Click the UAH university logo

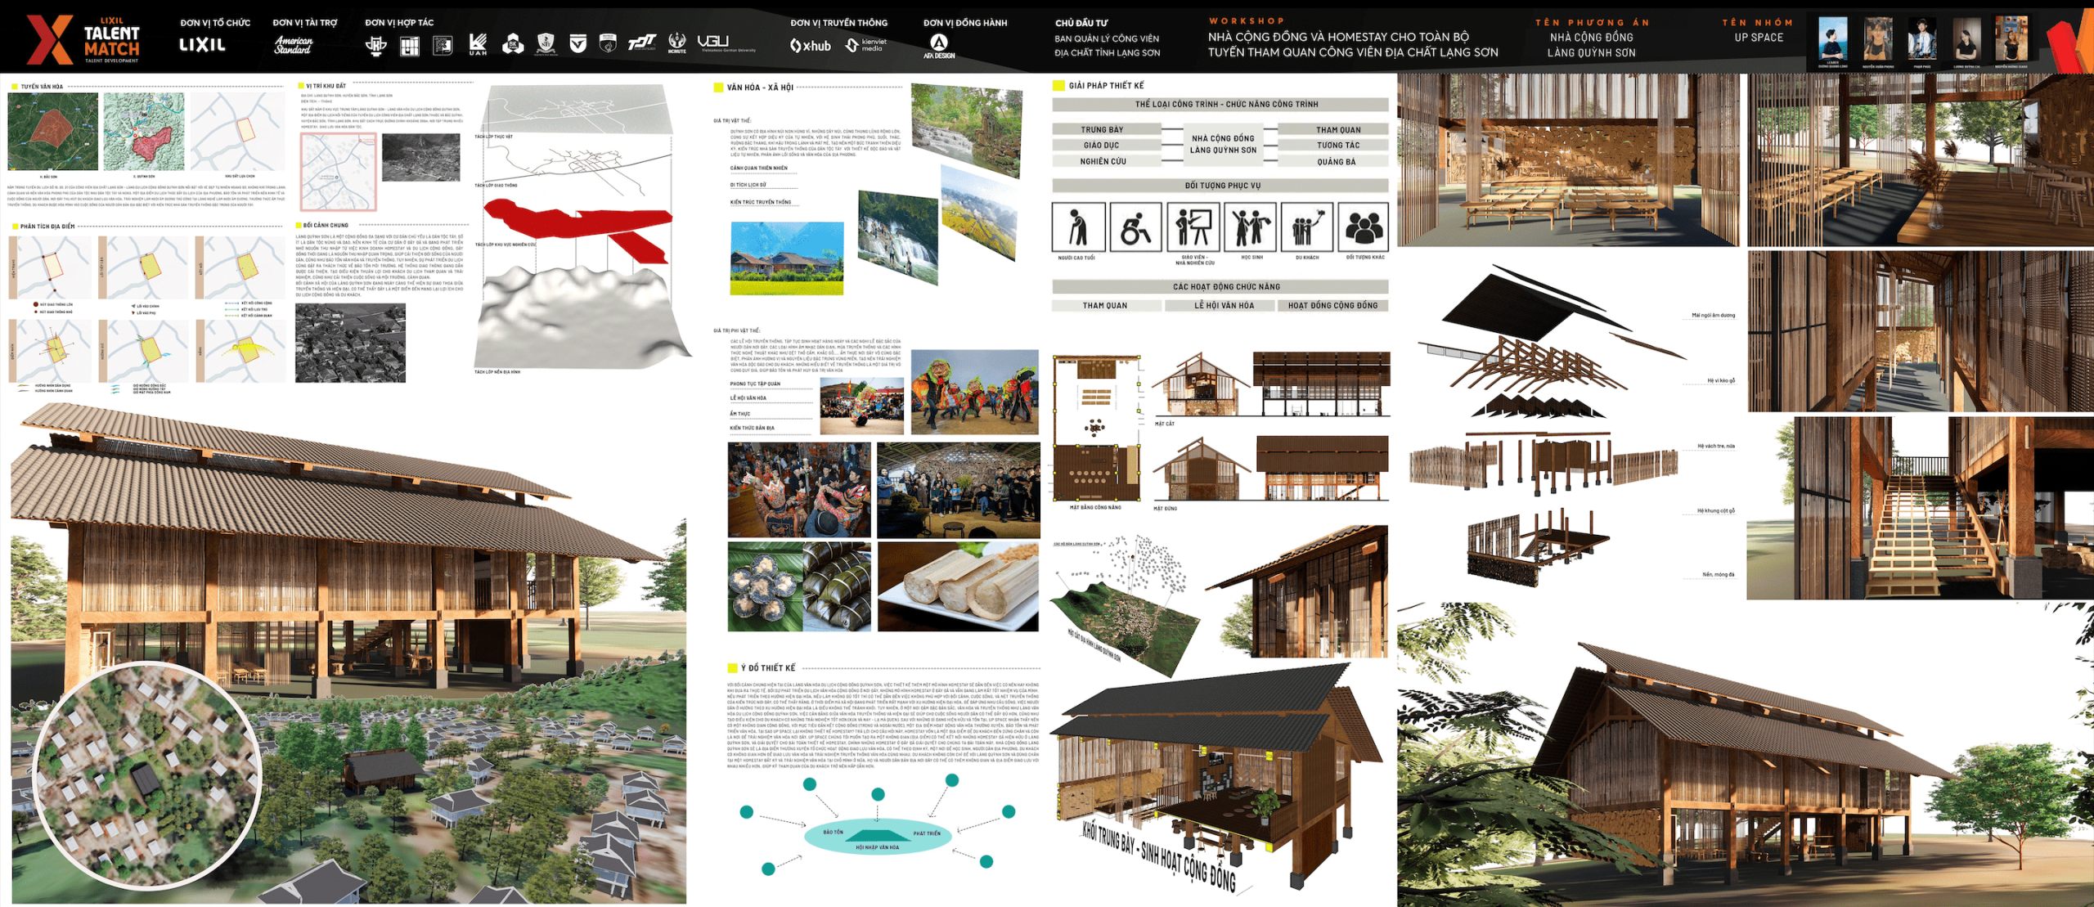point(479,44)
